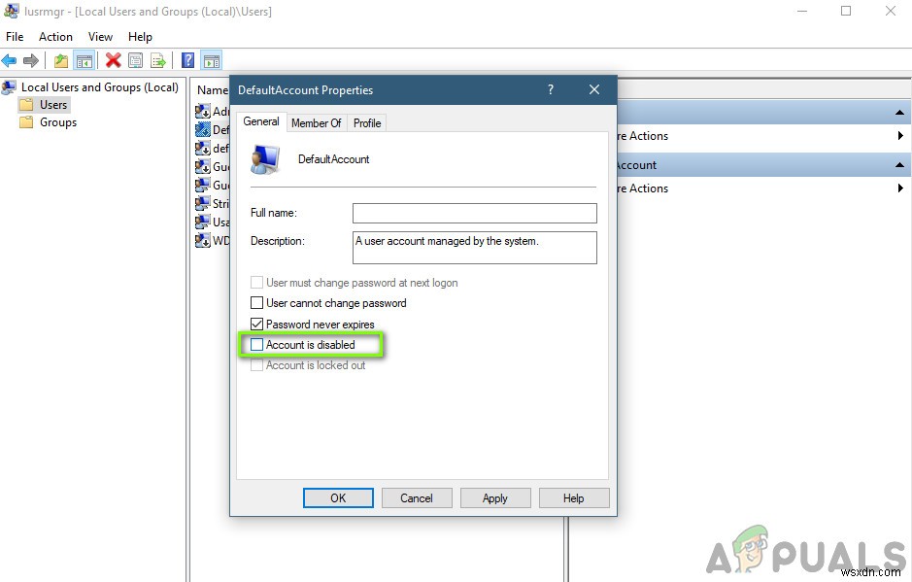The image size is (912, 582).
Task: Select the Local Users and Groups (Local) root node
Action: [x=99, y=87]
